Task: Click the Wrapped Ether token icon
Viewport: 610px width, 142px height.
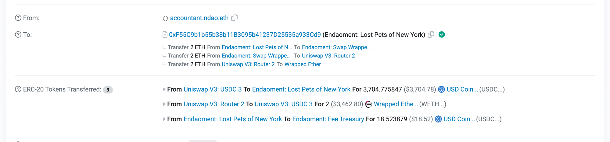Action: pyautogui.click(x=368, y=104)
